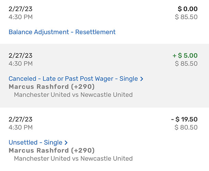Expand the chevron beside Canceled wager entry
The image size is (209, 171).
tap(142, 79)
